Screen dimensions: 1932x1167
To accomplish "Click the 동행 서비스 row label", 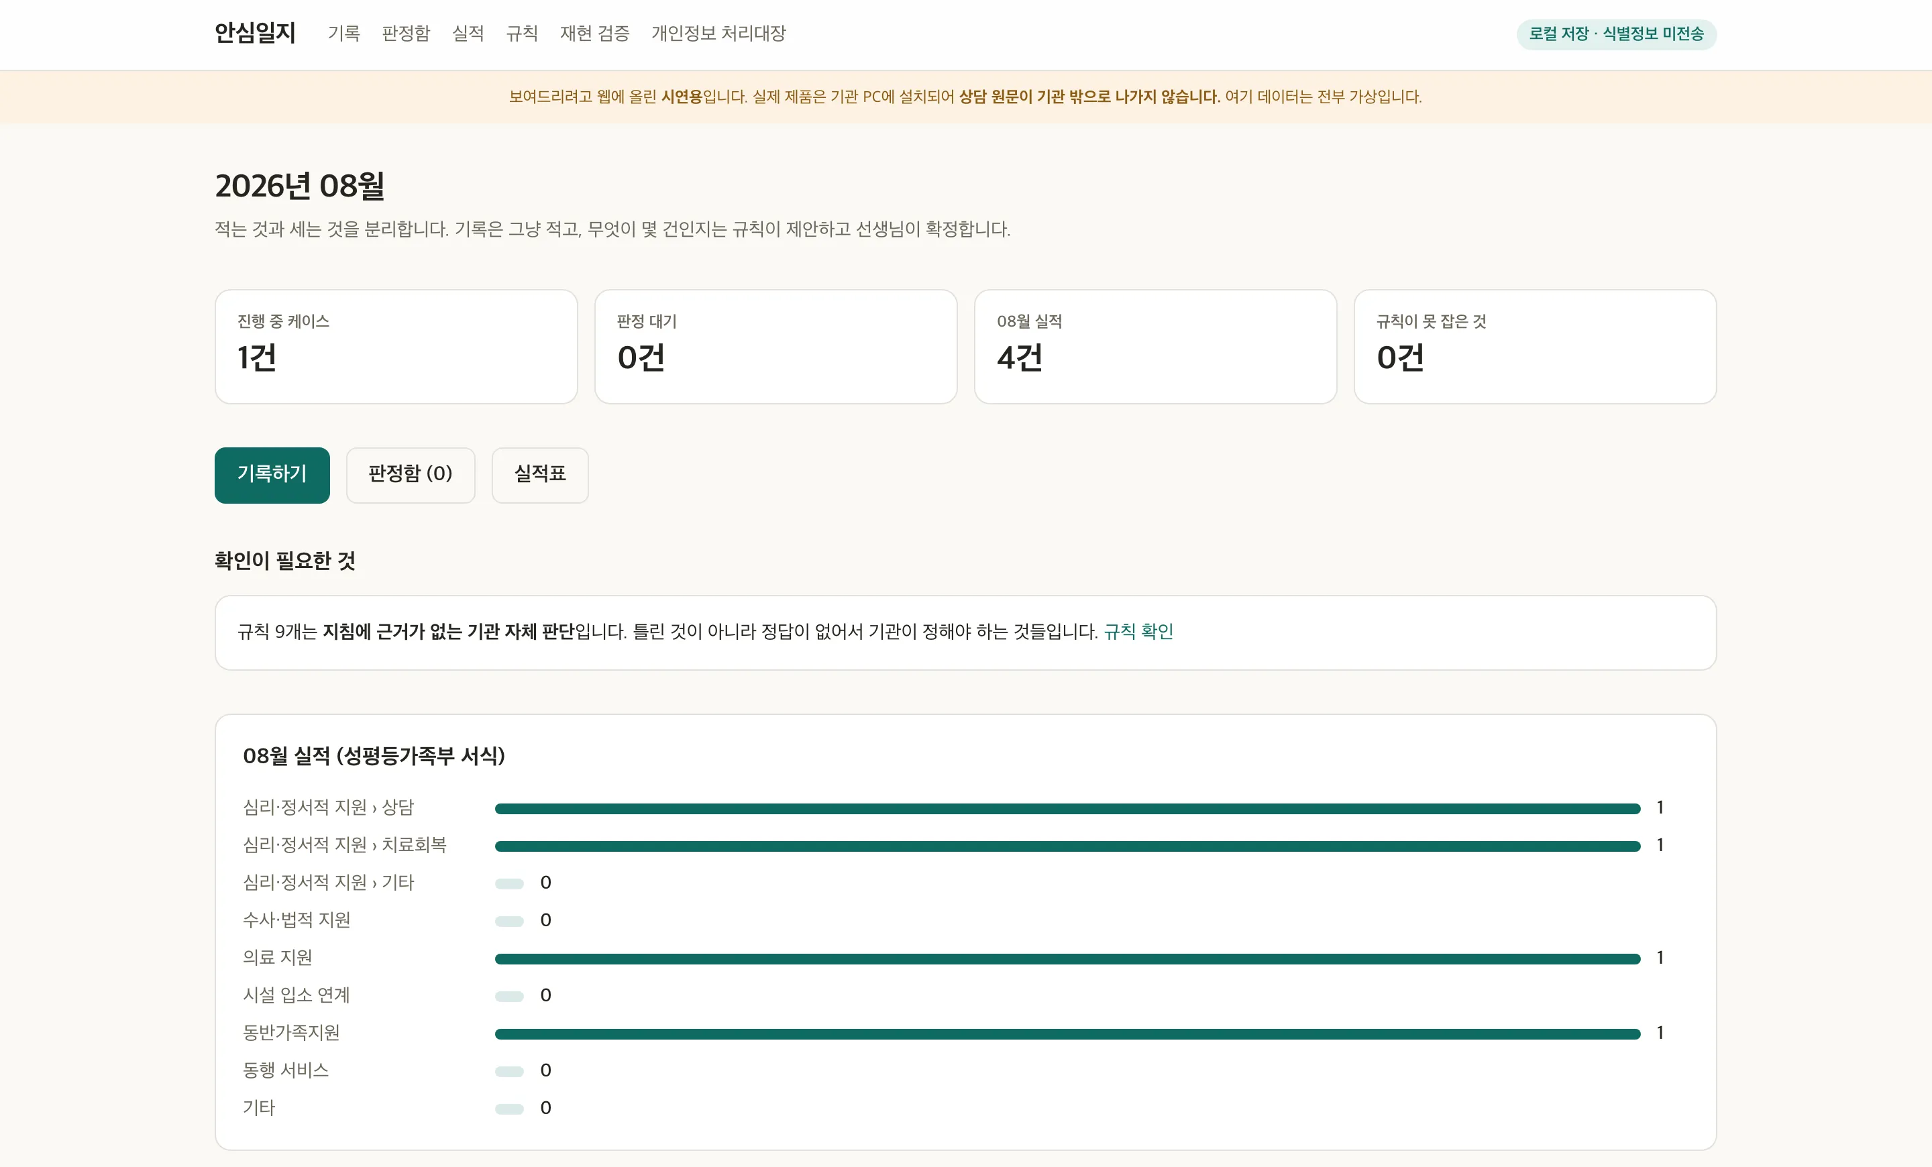I will (285, 1070).
